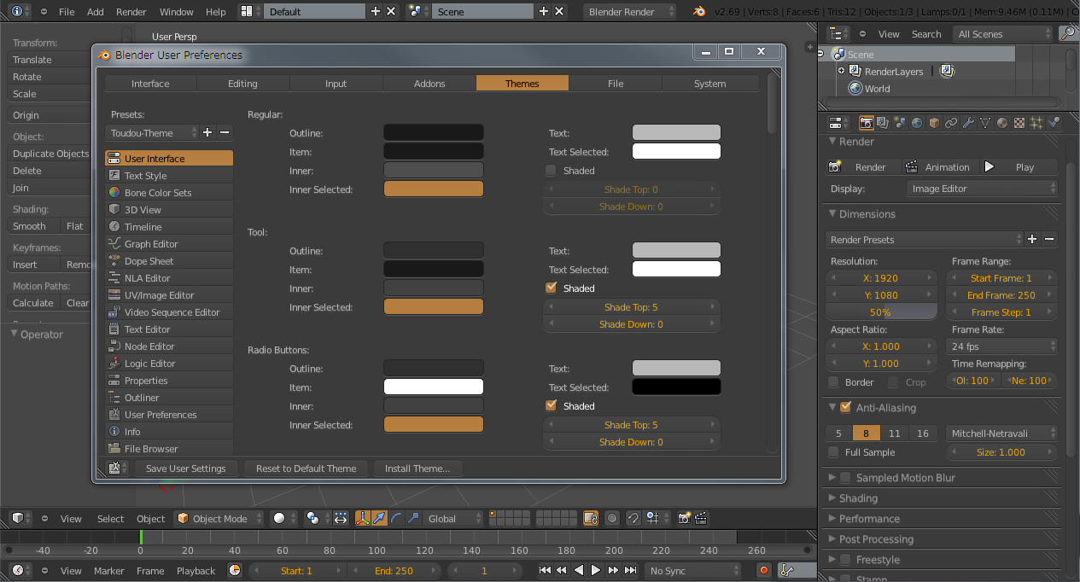Open the Texture checker tab
Screen dimensions: 1080x582
click(x=1019, y=123)
